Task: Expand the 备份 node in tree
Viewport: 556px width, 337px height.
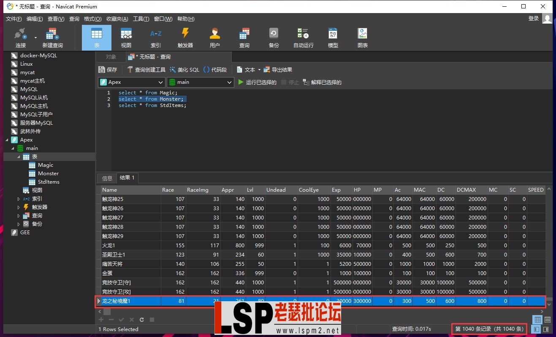Action: 19,224
